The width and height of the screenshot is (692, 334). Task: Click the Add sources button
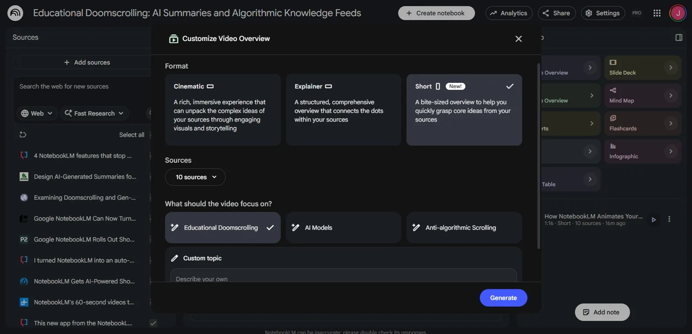87,62
